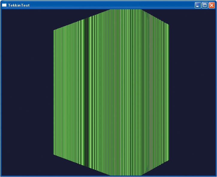Minimize the TekkinTest window
Image resolution: width=217 pixels, height=177 pixels.
pyautogui.click(x=198, y=5)
